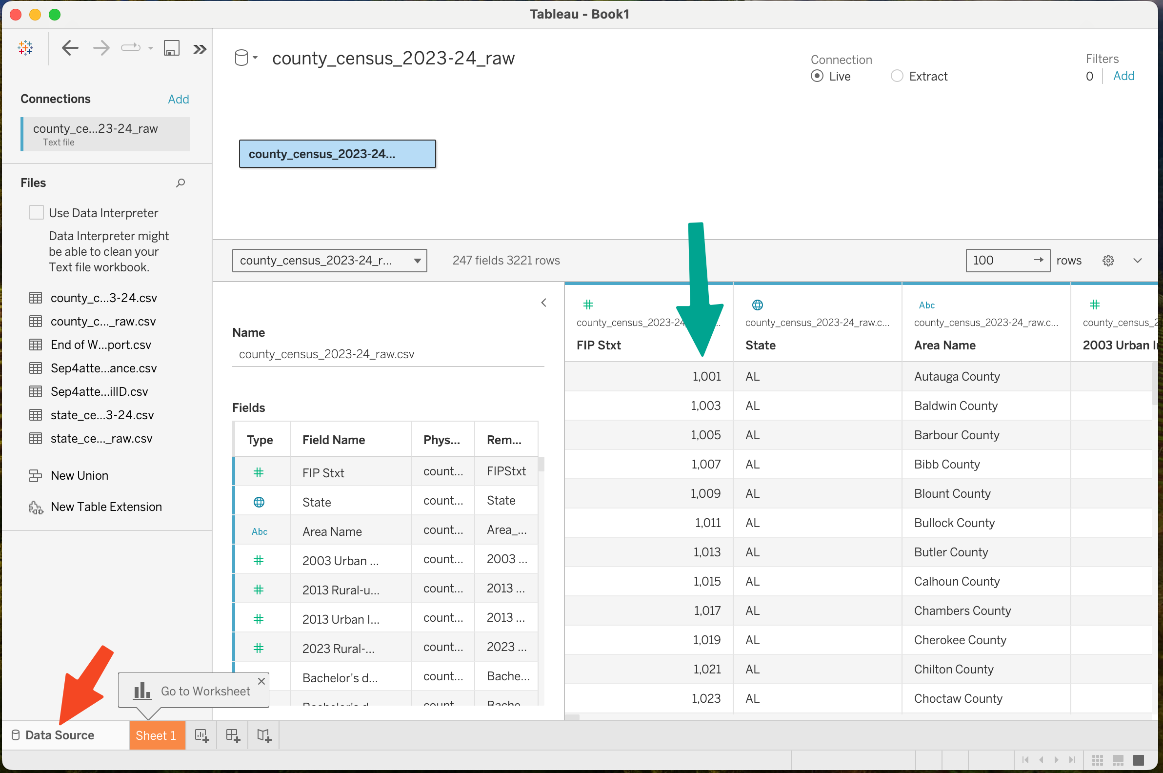This screenshot has width=1163, height=773.
Task: Click Add next to Filters
Action: point(1123,76)
